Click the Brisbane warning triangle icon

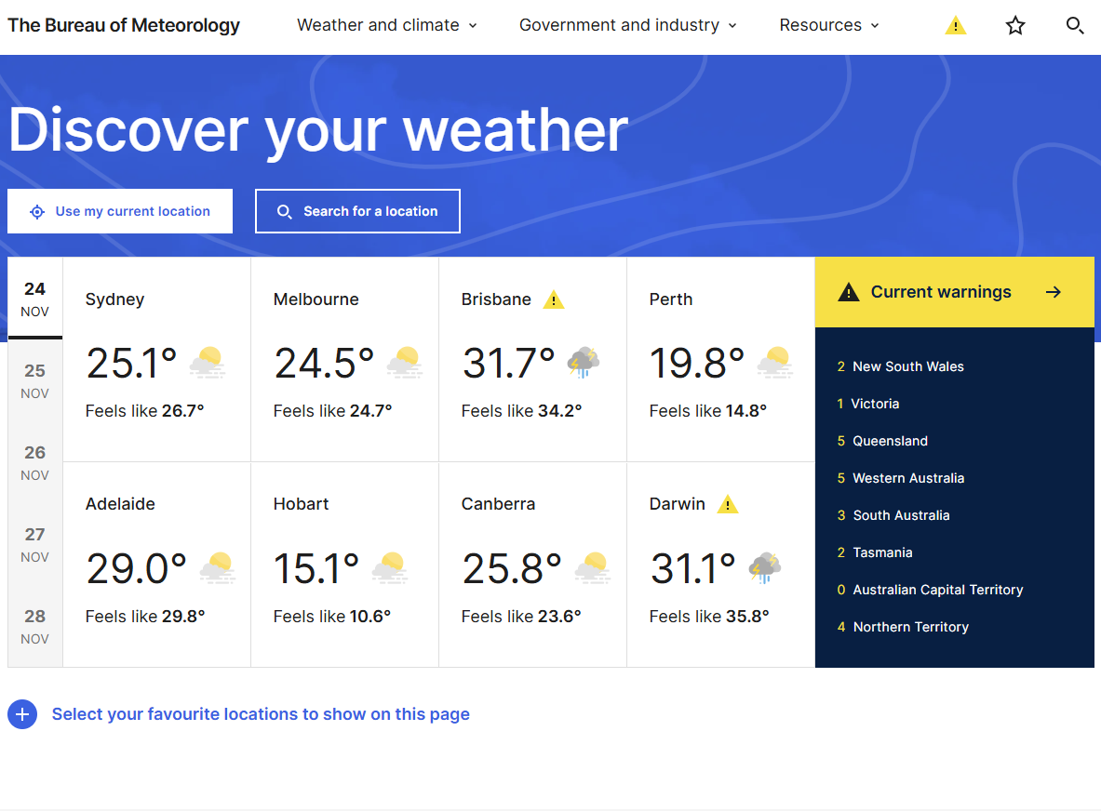pyautogui.click(x=554, y=299)
